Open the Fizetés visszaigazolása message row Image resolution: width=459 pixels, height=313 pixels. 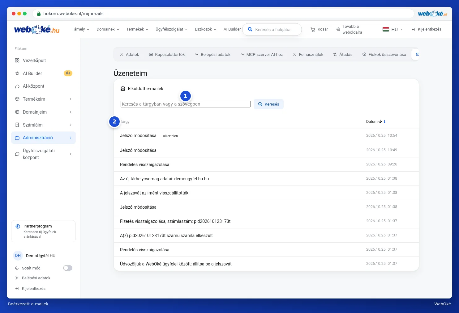pyautogui.click(x=266, y=221)
